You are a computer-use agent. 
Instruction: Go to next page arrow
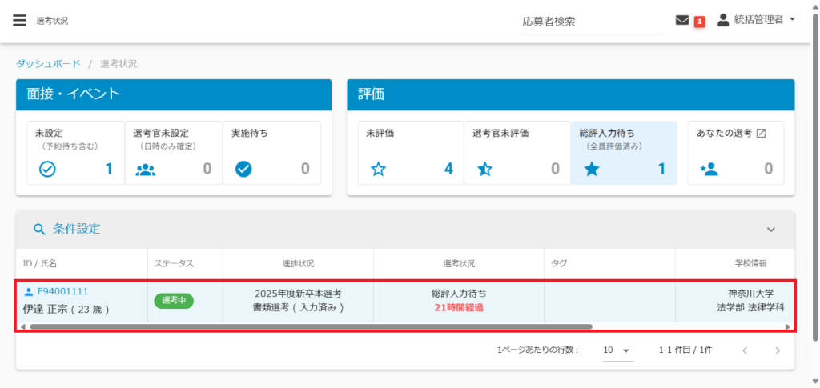(777, 350)
